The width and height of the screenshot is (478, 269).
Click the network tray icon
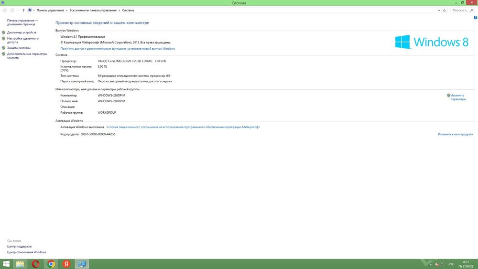(x=443, y=264)
